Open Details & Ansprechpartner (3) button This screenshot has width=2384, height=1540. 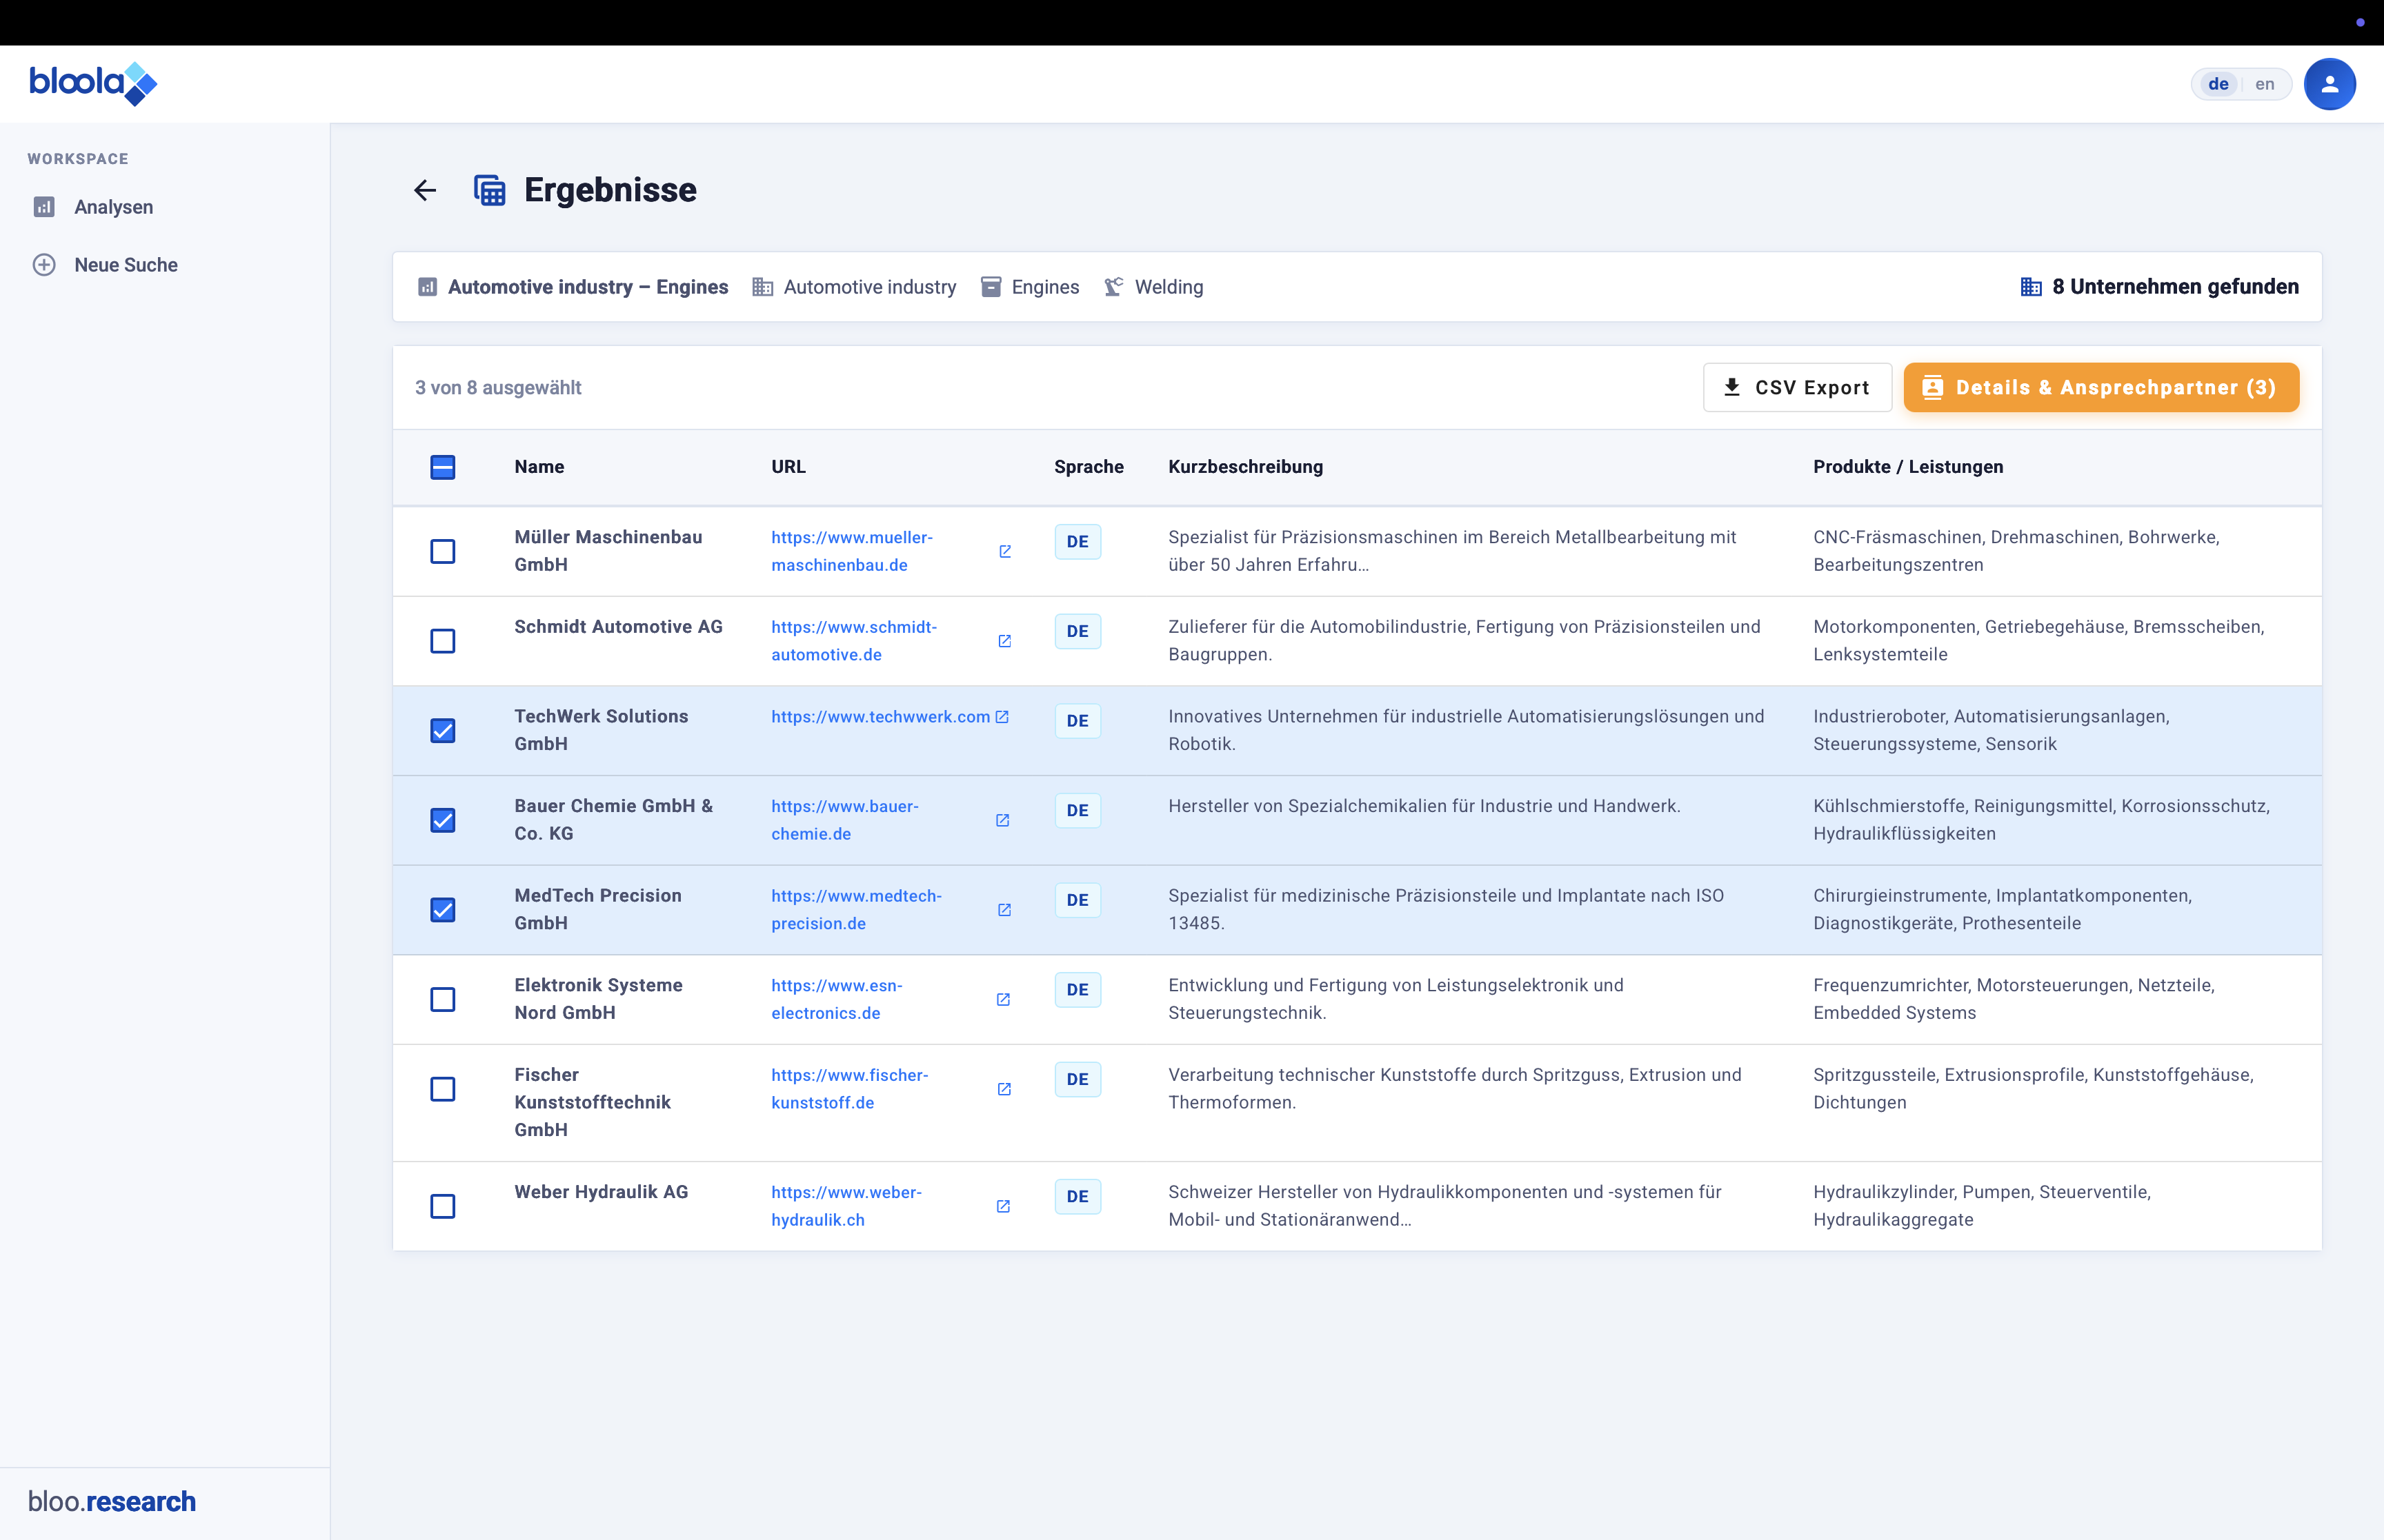click(x=2101, y=388)
